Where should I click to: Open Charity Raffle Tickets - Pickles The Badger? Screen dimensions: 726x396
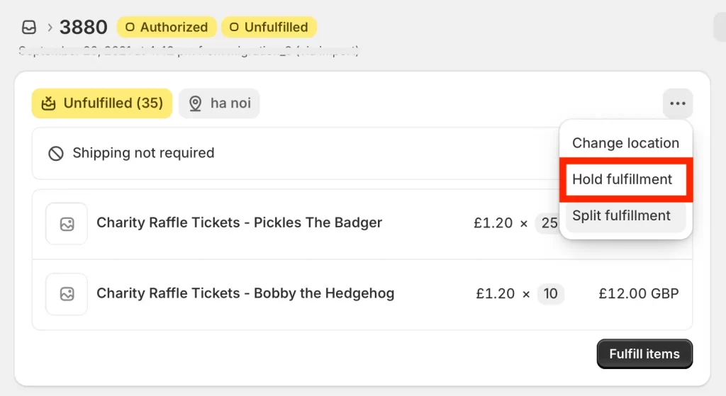240,223
